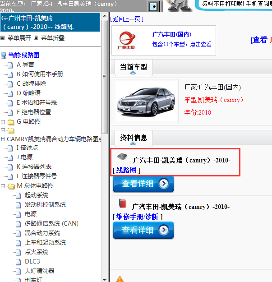Click the 当前车型 section tab
The width and height of the screenshot is (272, 282).
coord(134,68)
